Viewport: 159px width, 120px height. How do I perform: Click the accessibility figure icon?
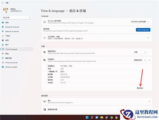(x=3, y=58)
